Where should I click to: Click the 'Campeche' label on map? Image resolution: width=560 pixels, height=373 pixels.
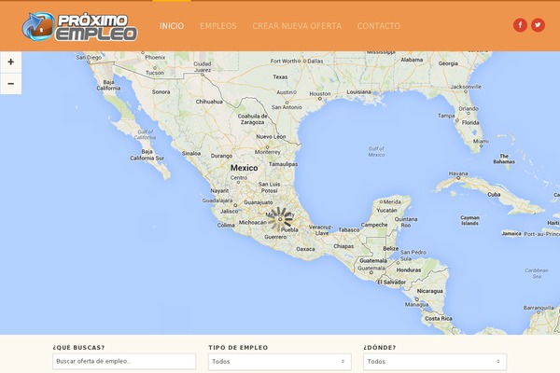point(374,225)
